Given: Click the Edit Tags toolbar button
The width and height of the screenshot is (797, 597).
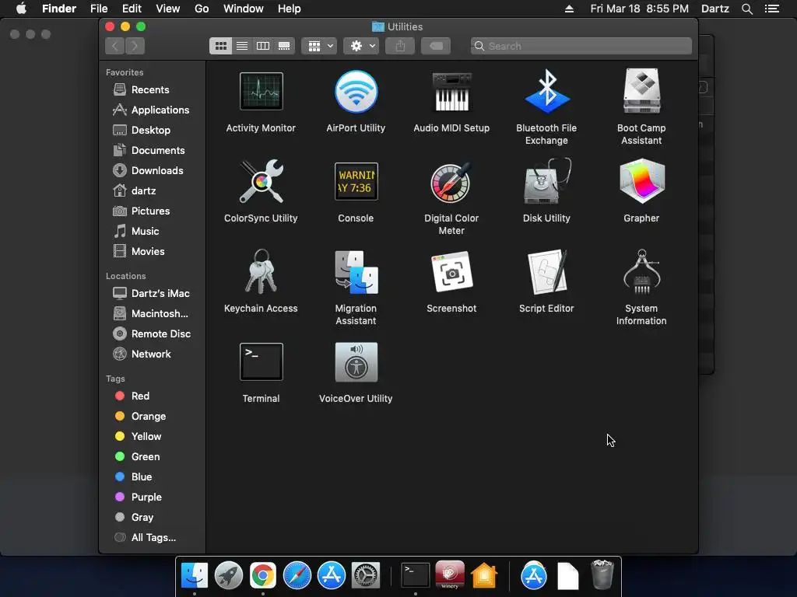Looking at the screenshot, I should click(436, 46).
